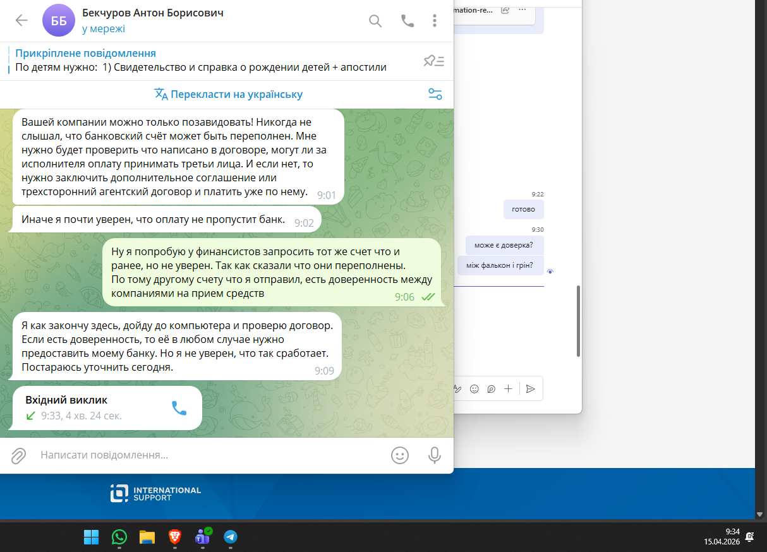Screen dimensions: 767x552
Task: Open the Telegram emoji picker
Action: (400, 455)
